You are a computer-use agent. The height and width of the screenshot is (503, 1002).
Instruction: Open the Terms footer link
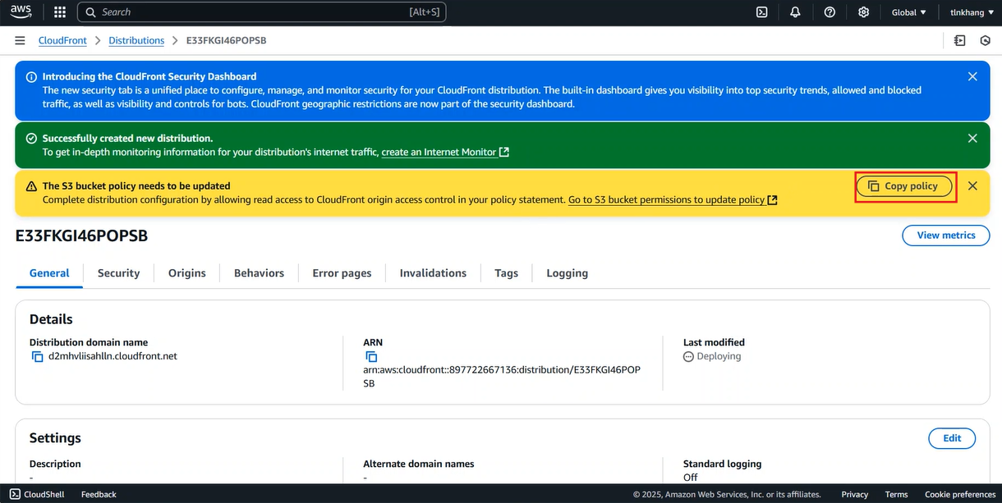(896, 494)
